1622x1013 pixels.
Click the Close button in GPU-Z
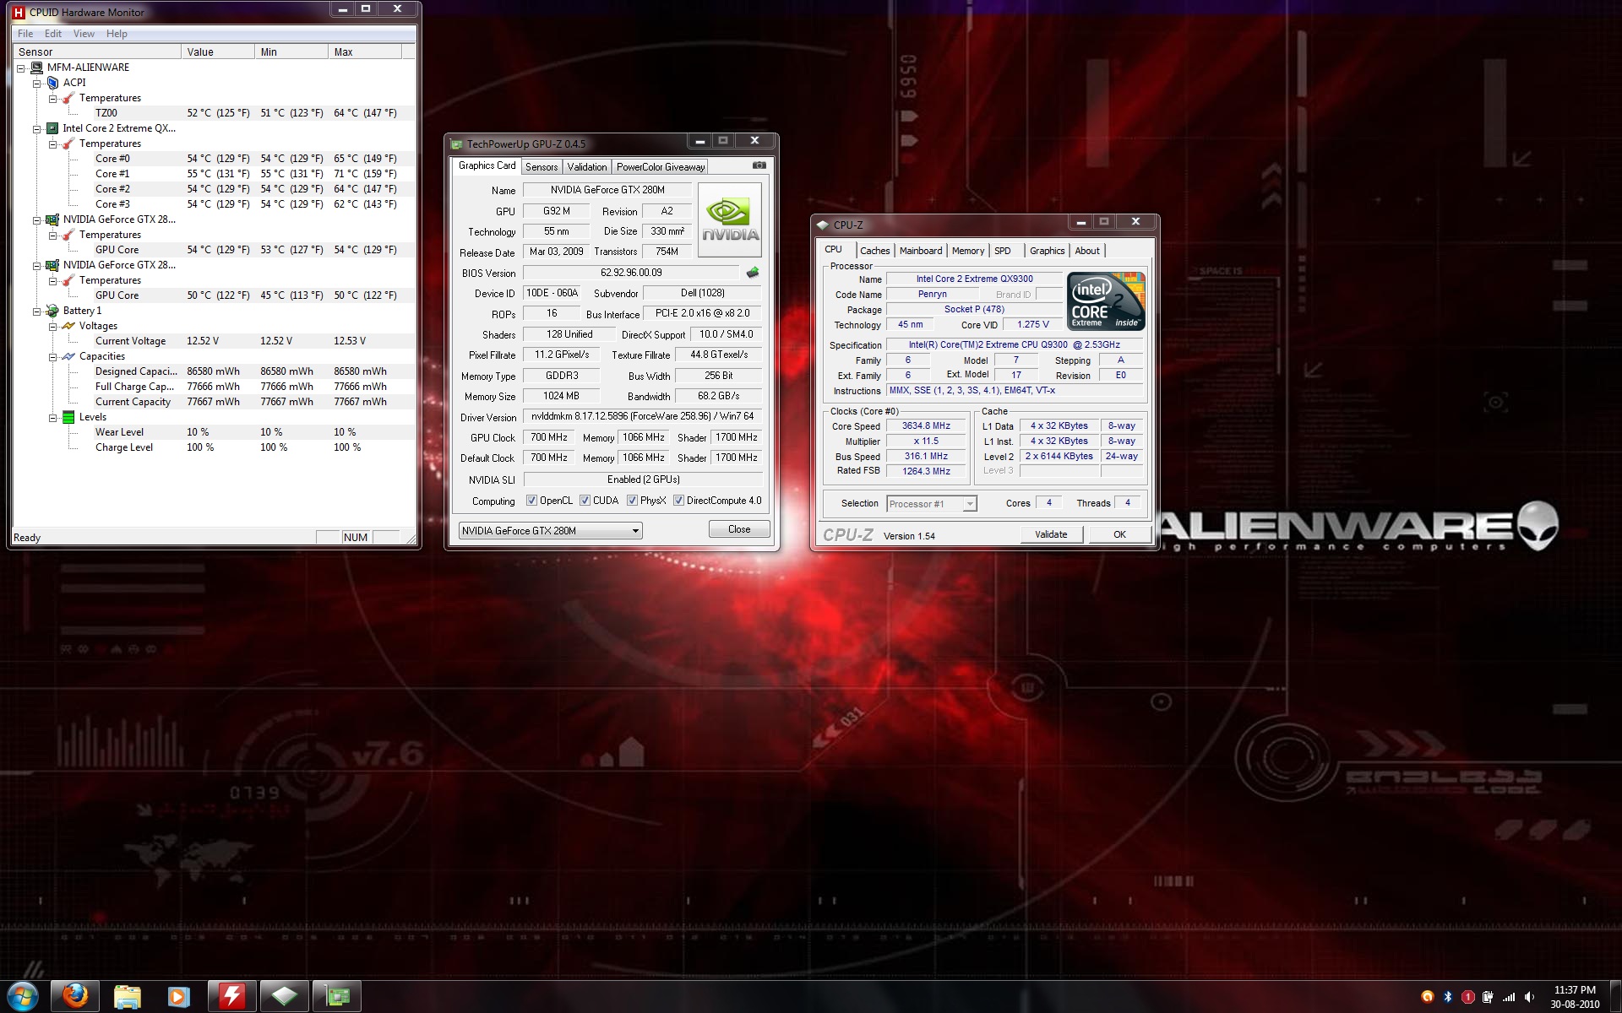(x=739, y=529)
